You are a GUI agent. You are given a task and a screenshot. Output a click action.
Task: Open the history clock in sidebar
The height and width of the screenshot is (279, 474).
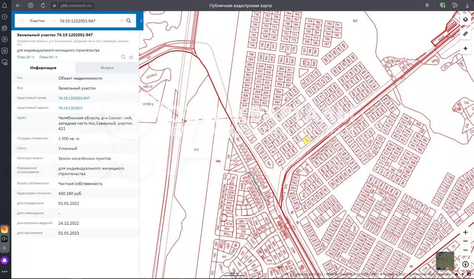tap(5, 17)
